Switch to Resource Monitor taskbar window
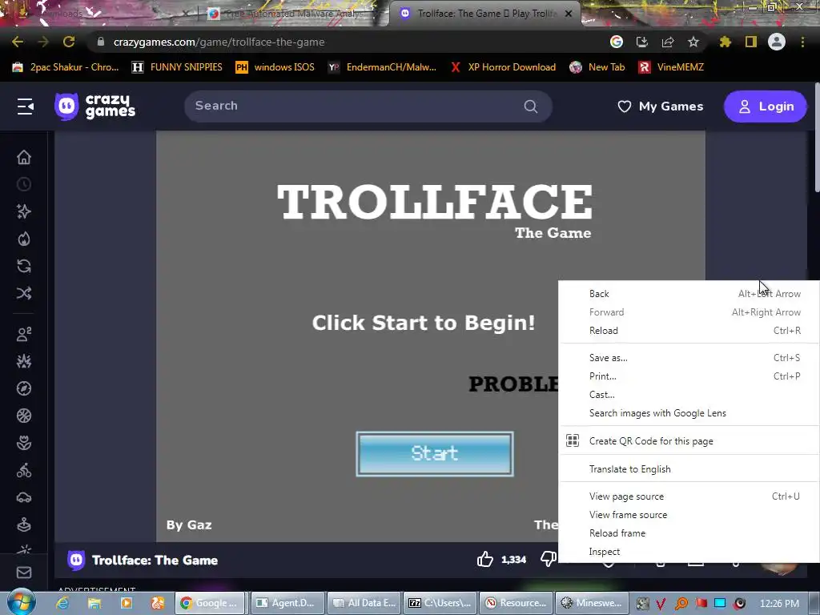Image resolution: width=820 pixels, height=615 pixels. point(517,603)
